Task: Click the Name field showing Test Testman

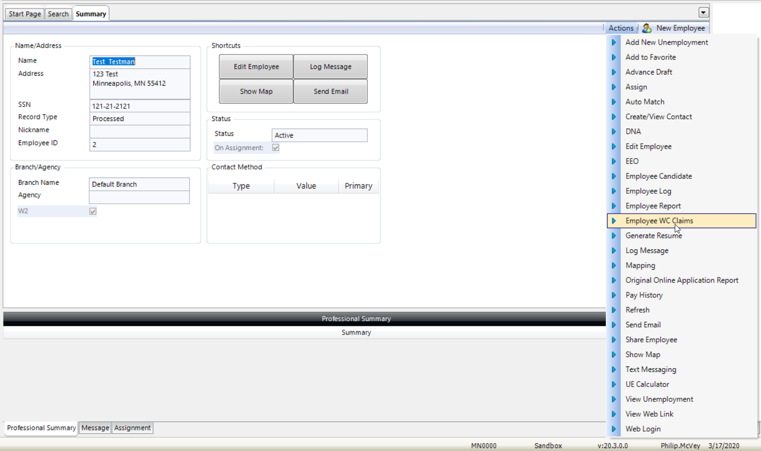Action: point(140,61)
